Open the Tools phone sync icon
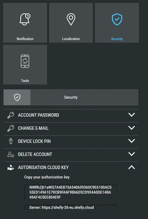Screen dimensions: 148x219 click(x=25, y=61)
